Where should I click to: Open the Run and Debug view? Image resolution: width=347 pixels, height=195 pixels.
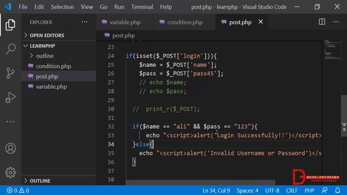coord(10,97)
